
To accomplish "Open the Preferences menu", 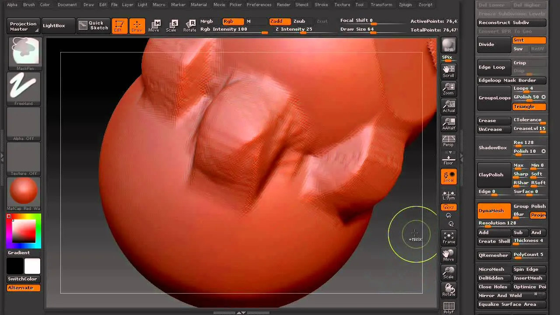I will coord(259,4).
